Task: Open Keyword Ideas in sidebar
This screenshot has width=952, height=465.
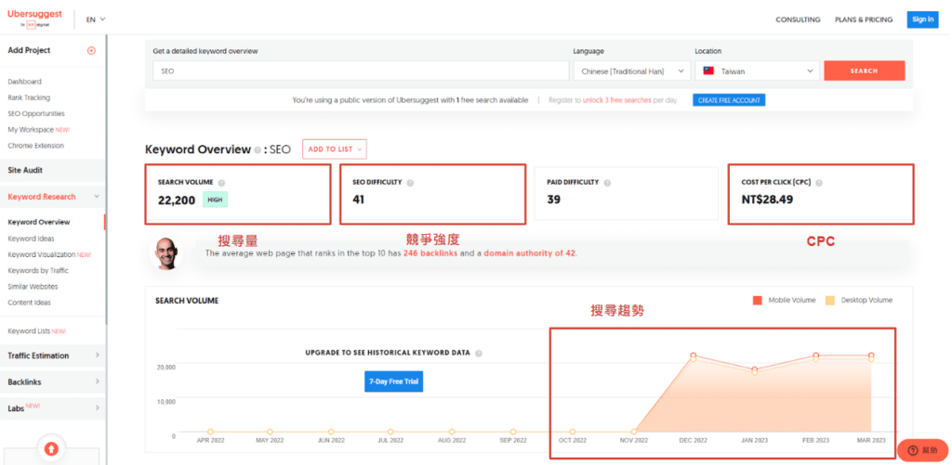Action: [31, 239]
